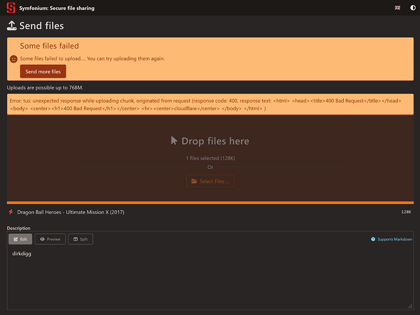The width and height of the screenshot is (420, 315).
Task: Toggle the dark/light theme contrast icon
Action: point(413,8)
